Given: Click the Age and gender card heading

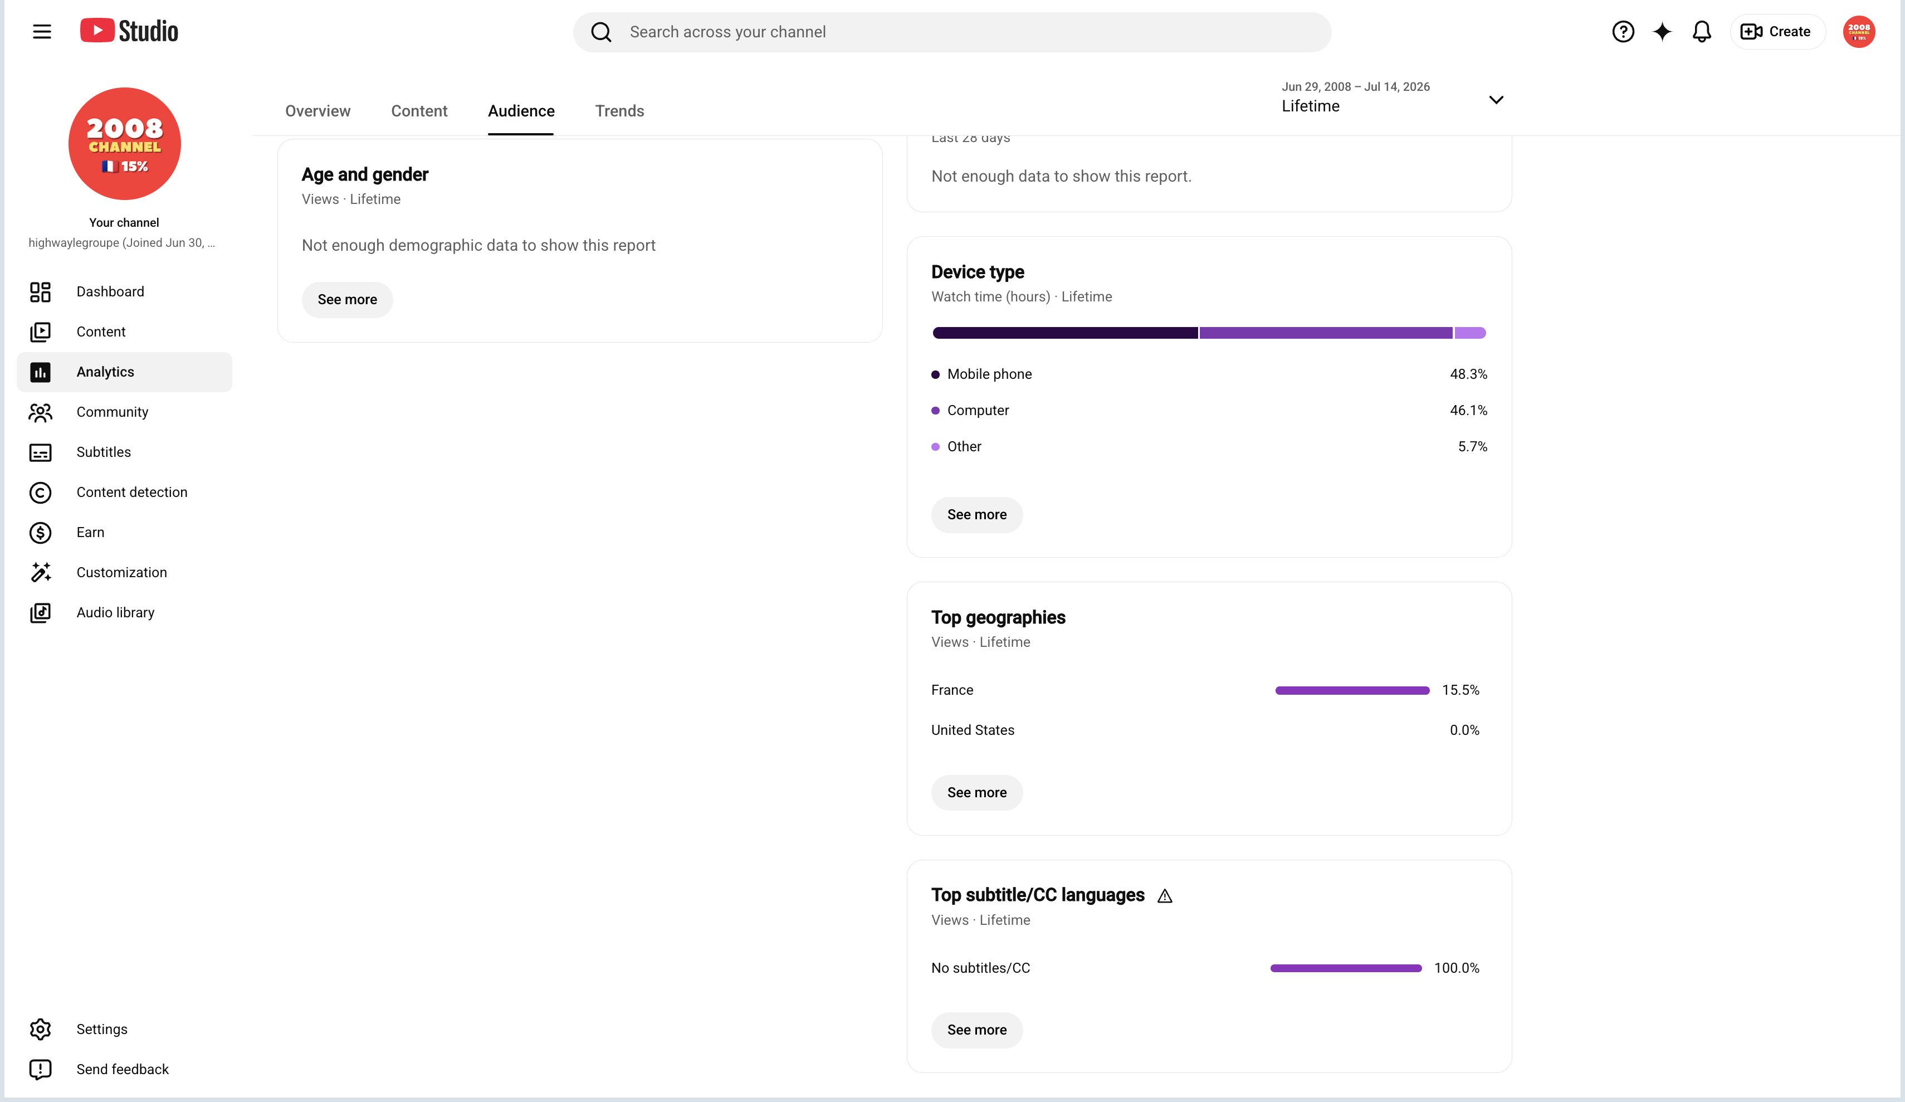Looking at the screenshot, I should [364, 175].
